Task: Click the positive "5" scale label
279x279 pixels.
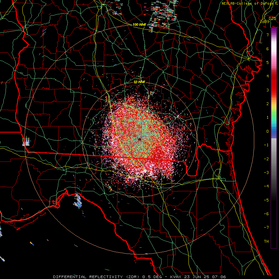Action: pyautogui.click(x=268, y=62)
